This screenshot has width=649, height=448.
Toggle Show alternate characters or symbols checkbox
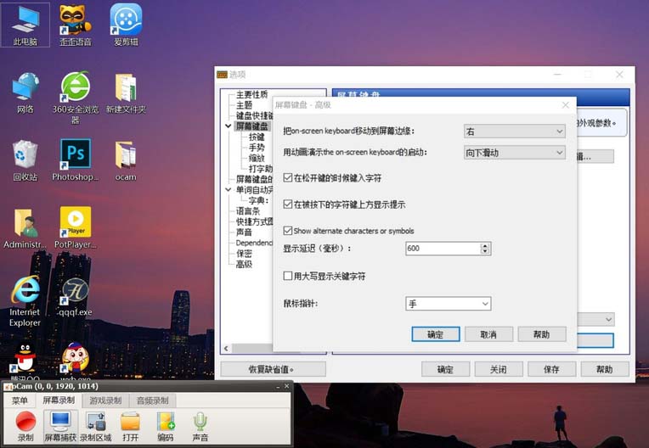288,231
